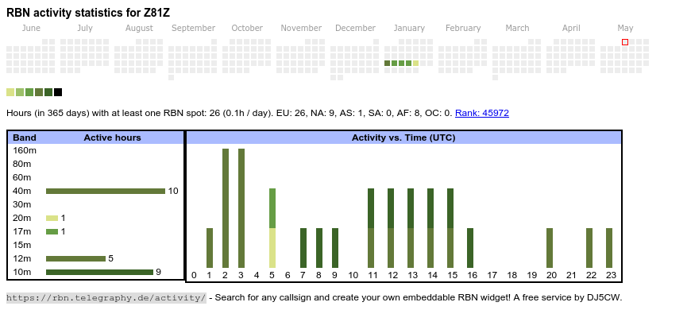Screen dimensions: 691x310
Task: Click the red-outlined day in May
Action: [625, 42]
